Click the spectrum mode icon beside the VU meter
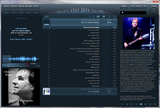The height and width of the screenshot is (108, 160). tap(4, 65)
